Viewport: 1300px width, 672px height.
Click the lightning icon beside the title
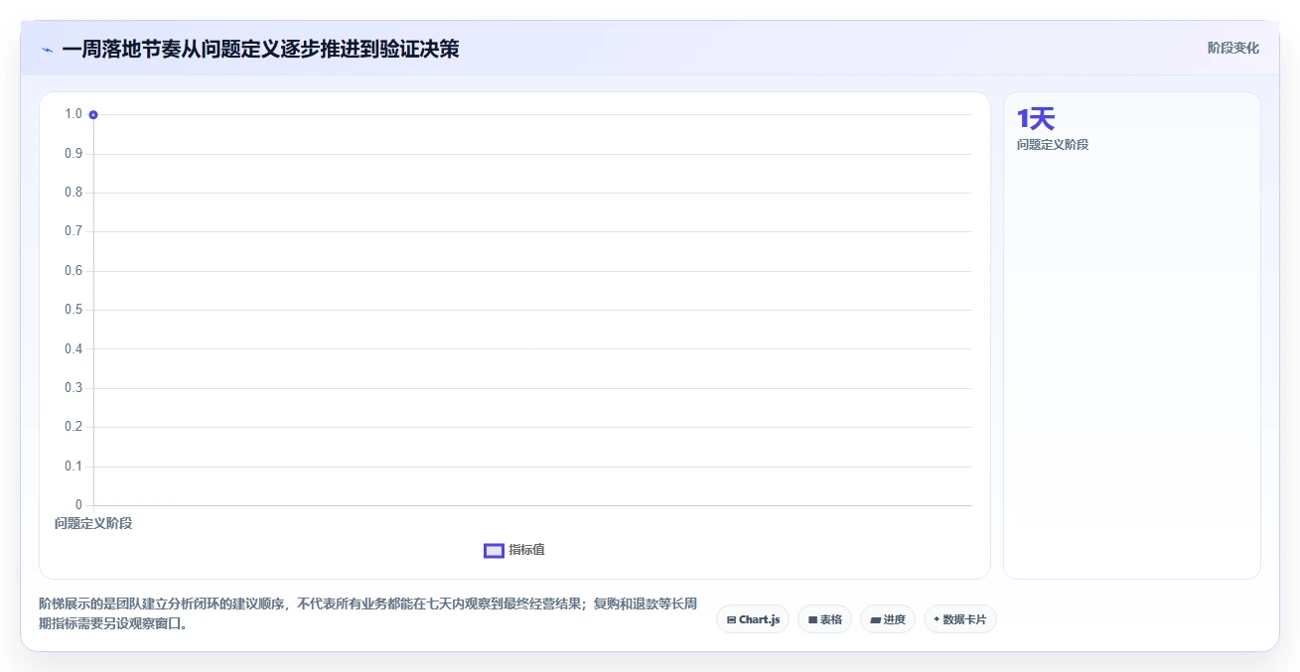coord(47,49)
